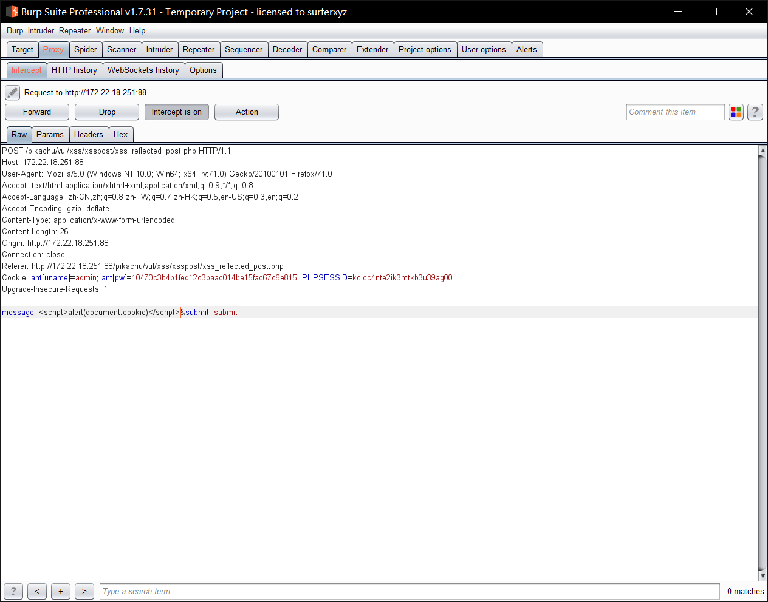The image size is (768, 602).
Task: Open the Window menu
Action: click(x=110, y=30)
